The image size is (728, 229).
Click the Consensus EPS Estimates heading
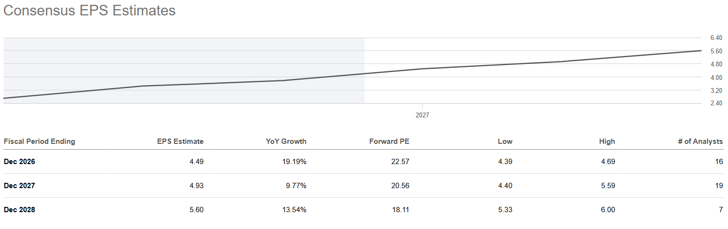tap(90, 11)
